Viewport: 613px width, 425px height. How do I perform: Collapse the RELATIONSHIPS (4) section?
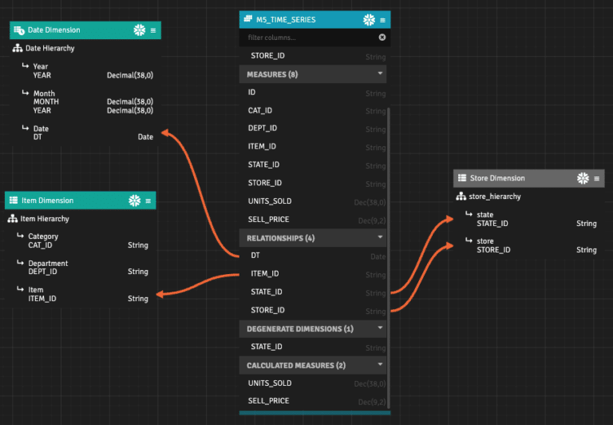pos(381,237)
